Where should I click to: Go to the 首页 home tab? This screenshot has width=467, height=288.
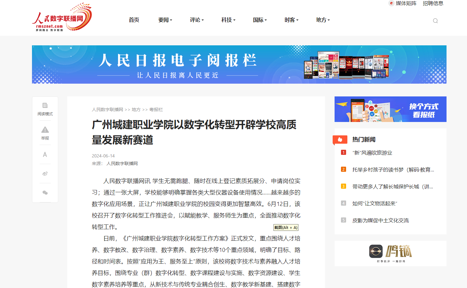coord(134,20)
